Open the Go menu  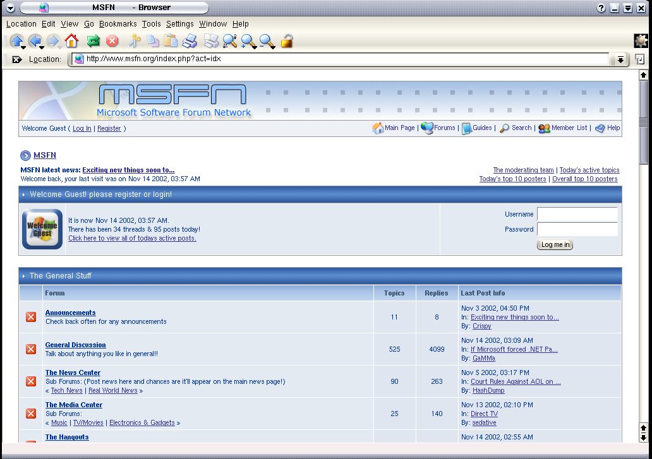coord(89,24)
